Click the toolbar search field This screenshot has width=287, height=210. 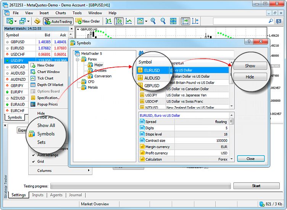click(240, 21)
